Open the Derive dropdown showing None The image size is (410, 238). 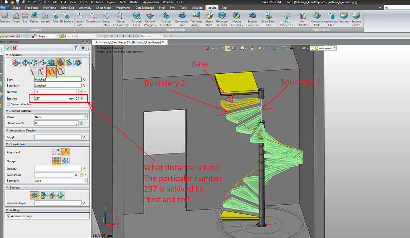point(84,116)
